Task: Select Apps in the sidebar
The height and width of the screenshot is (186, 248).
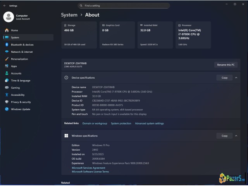Action: click(28, 66)
